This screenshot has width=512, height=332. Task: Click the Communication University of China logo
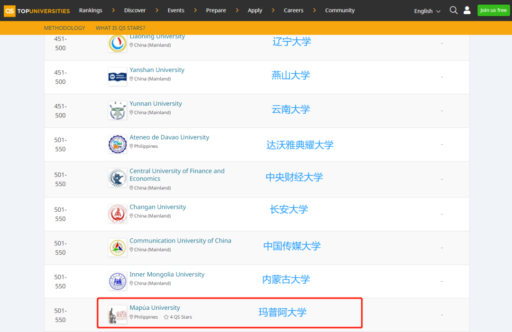pos(118,247)
